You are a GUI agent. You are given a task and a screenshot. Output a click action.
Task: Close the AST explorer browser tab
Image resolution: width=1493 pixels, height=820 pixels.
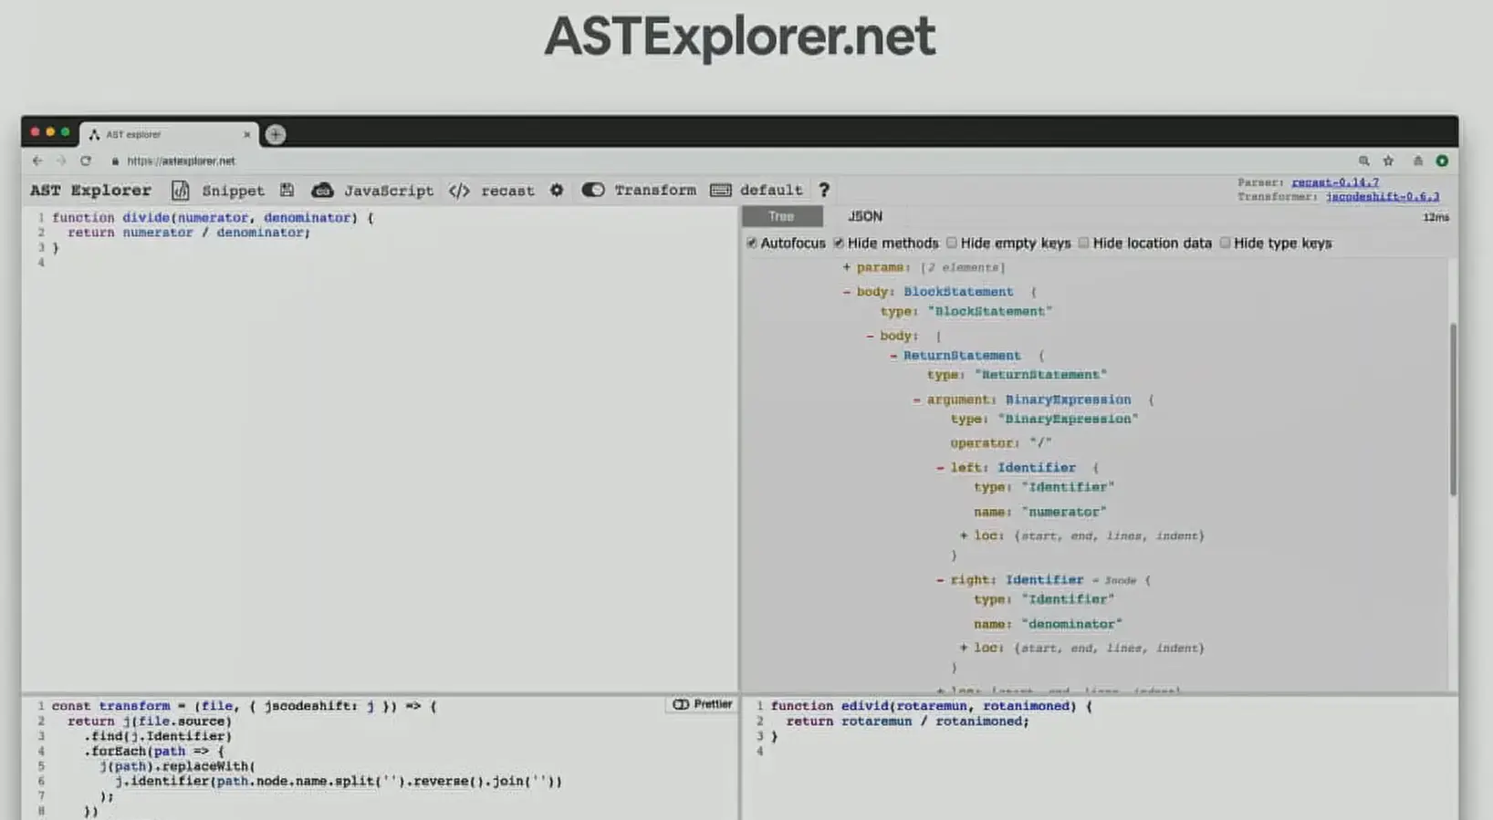point(246,134)
